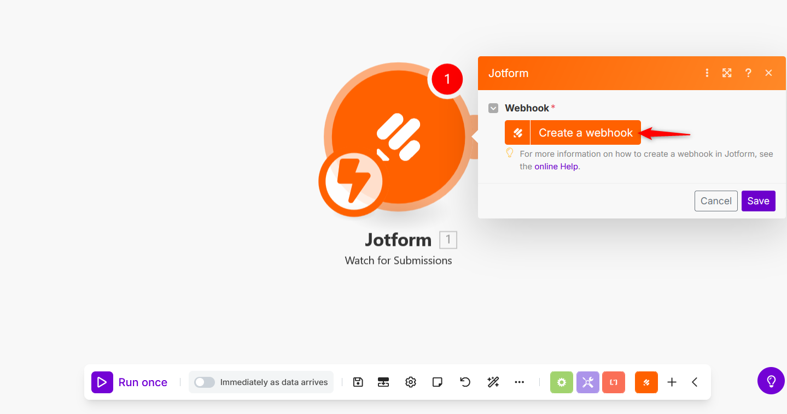Open the help lightbulb button
The height and width of the screenshot is (414, 787).
(x=771, y=381)
